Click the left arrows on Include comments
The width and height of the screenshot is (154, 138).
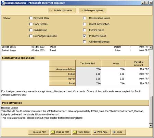[51, 10]
